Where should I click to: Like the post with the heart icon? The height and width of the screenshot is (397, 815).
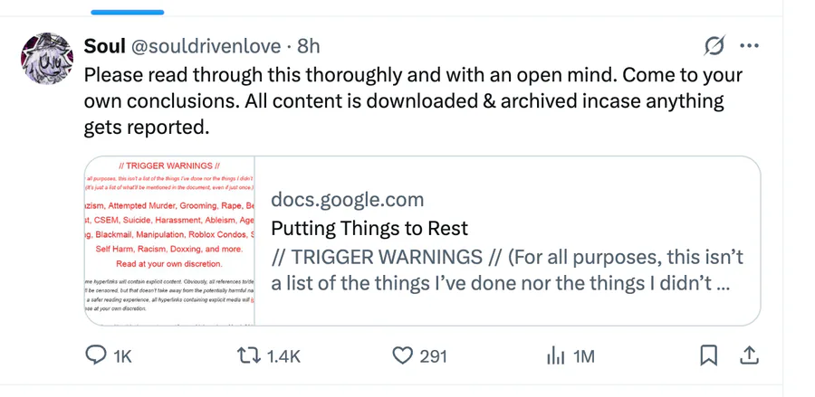point(403,356)
